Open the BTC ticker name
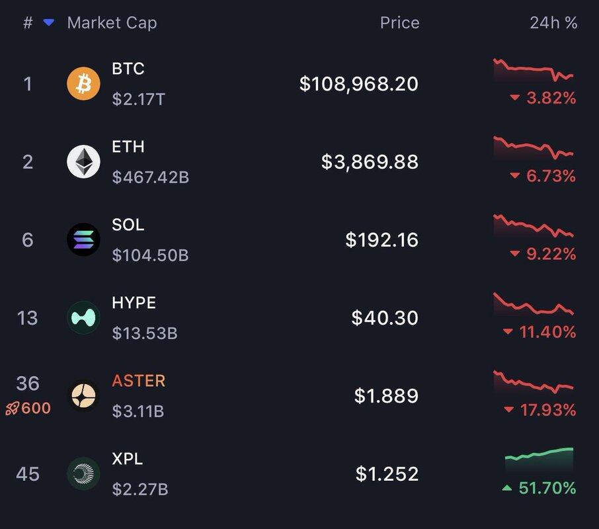The image size is (599, 529). (128, 69)
